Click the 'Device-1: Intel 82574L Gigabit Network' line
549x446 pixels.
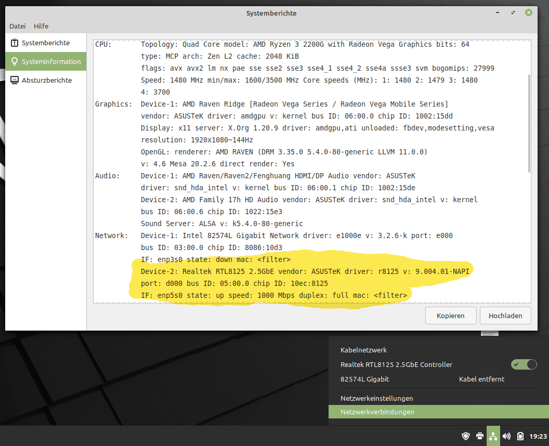coord(296,235)
